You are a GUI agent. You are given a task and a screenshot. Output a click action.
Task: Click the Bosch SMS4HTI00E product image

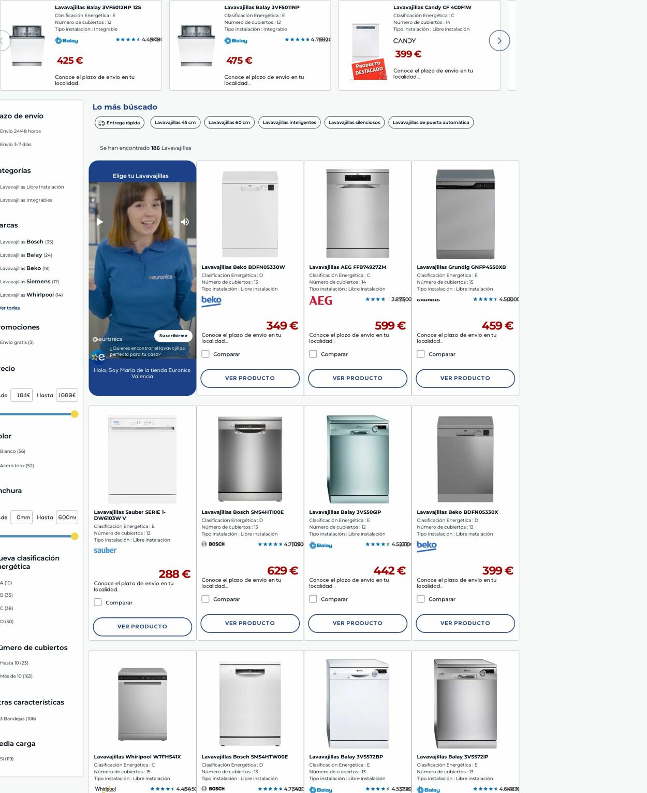pos(250,458)
